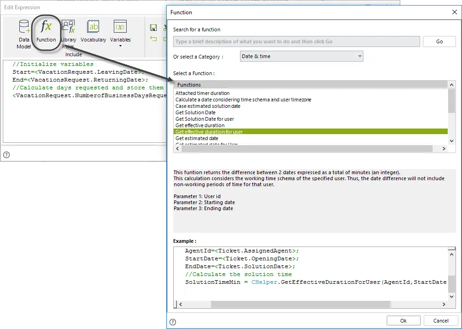This screenshot has width=462, height=329.
Task: Cancel the Function dialog
Action: pyautogui.click(x=441, y=321)
